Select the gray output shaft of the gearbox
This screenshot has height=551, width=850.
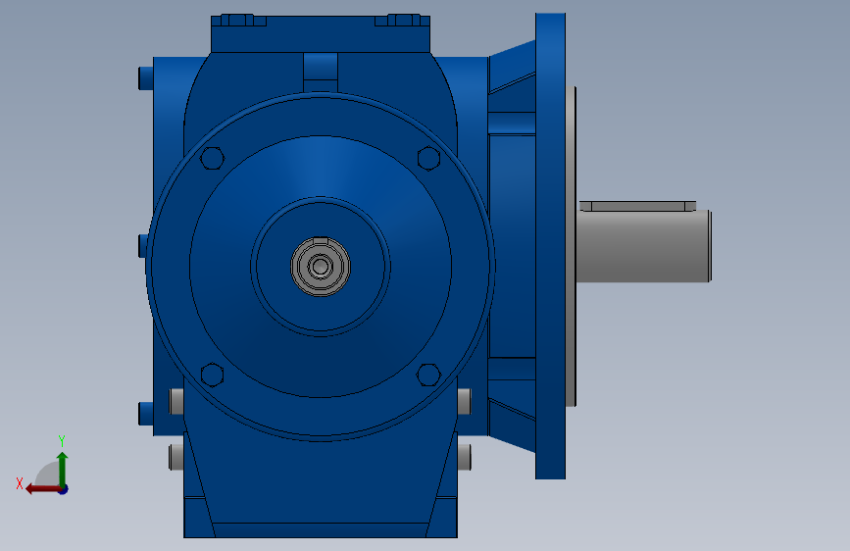click(643, 246)
